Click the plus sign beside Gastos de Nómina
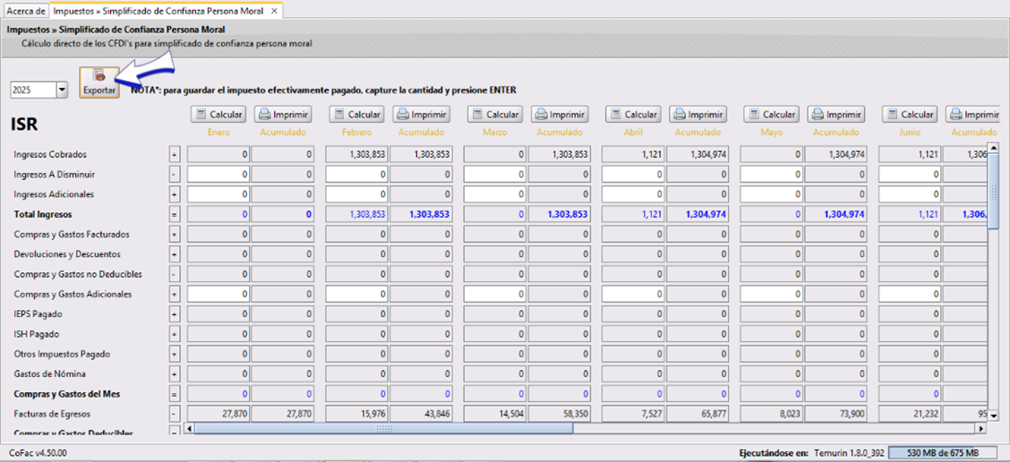Screen dimensions: 1010x462 175,374
